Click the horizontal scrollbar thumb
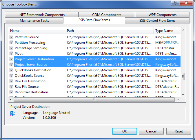 point(94,99)
